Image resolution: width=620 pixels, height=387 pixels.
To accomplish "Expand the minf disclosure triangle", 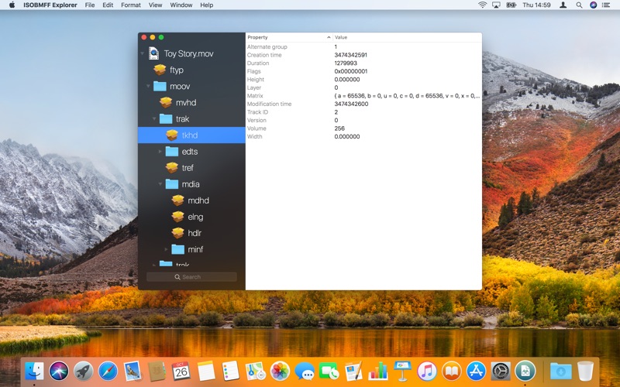I will [x=166, y=249].
